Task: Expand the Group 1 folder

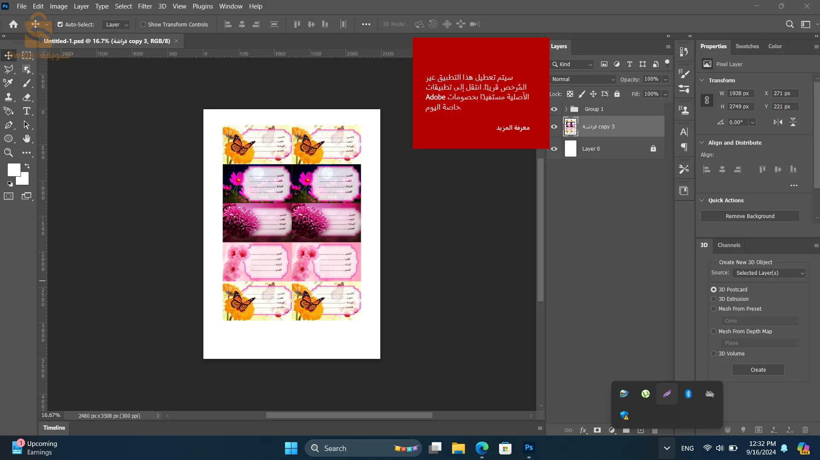Action: point(566,109)
